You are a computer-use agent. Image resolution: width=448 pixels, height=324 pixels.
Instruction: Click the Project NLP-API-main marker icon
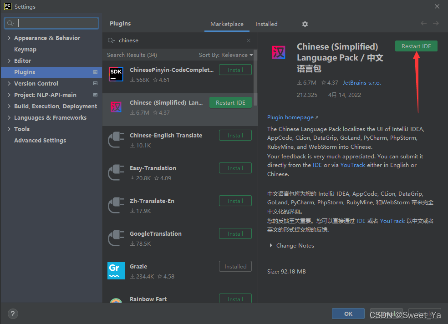pos(96,95)
